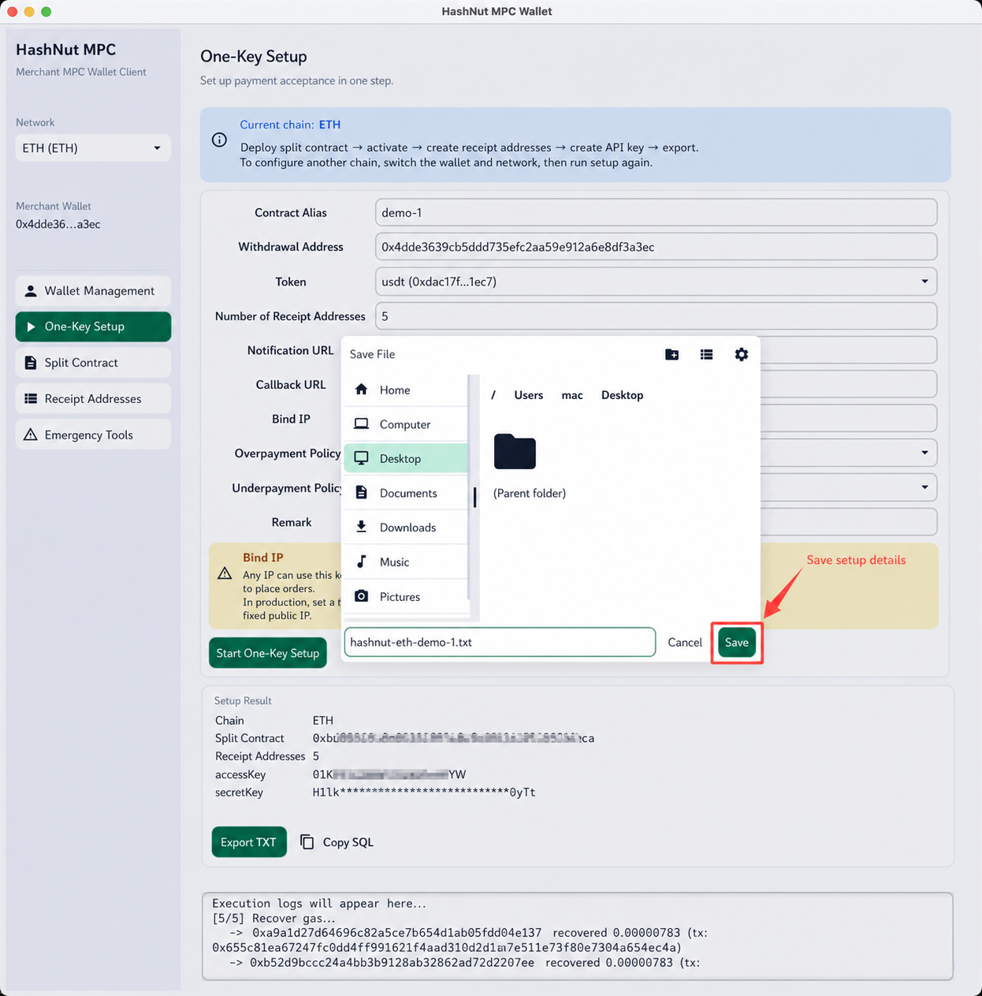Open the Token usdt dropdown
Viewport: 982px width, 996px height.
pyautogui.click(x=656, y=282)
